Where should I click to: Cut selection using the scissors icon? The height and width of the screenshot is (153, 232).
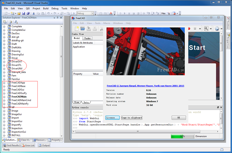point(34,13)
